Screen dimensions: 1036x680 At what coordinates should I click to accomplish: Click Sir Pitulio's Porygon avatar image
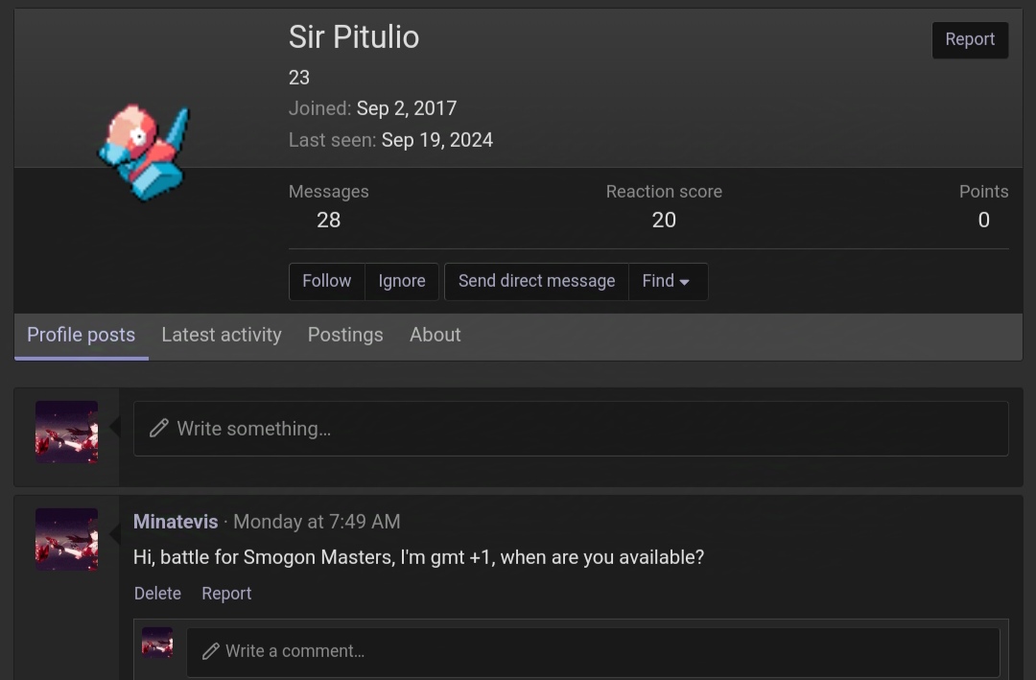click(x=144, y=152)
